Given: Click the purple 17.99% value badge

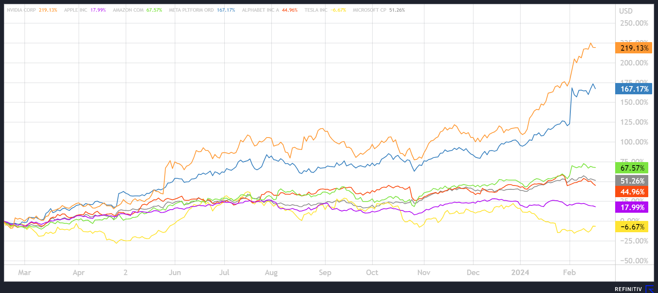Looking at the screenshot, I should click(632, 207).
